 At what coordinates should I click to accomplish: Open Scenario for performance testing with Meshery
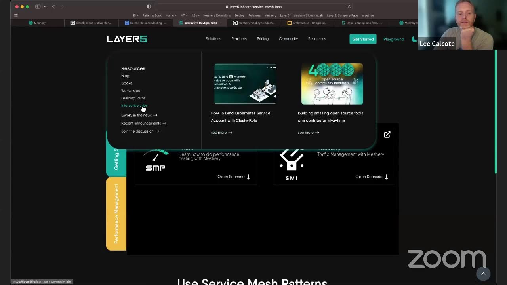[x=234, y=177]
